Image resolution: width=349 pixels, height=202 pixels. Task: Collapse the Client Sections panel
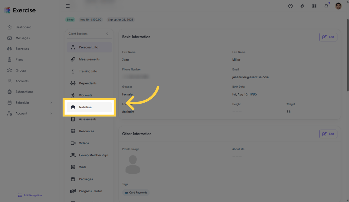[107, 34]
